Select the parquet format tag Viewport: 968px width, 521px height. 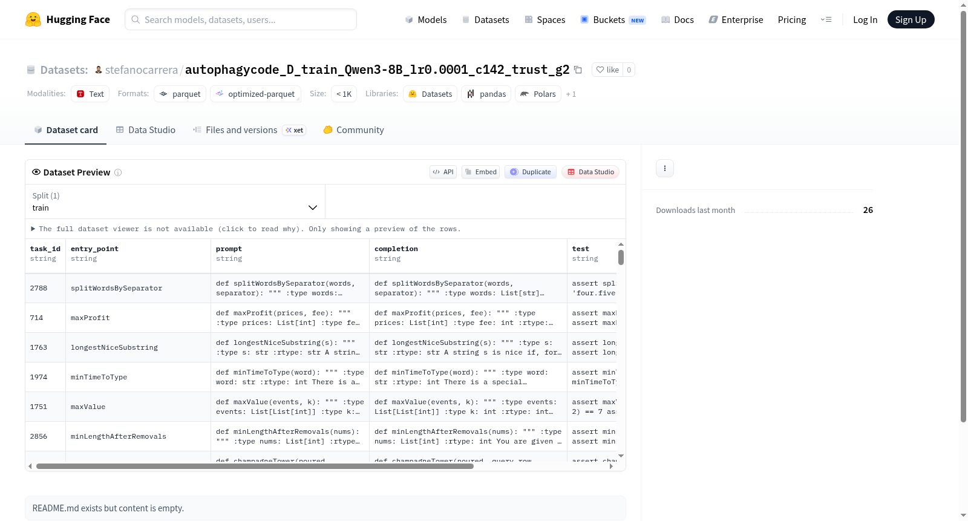(180, 94)
